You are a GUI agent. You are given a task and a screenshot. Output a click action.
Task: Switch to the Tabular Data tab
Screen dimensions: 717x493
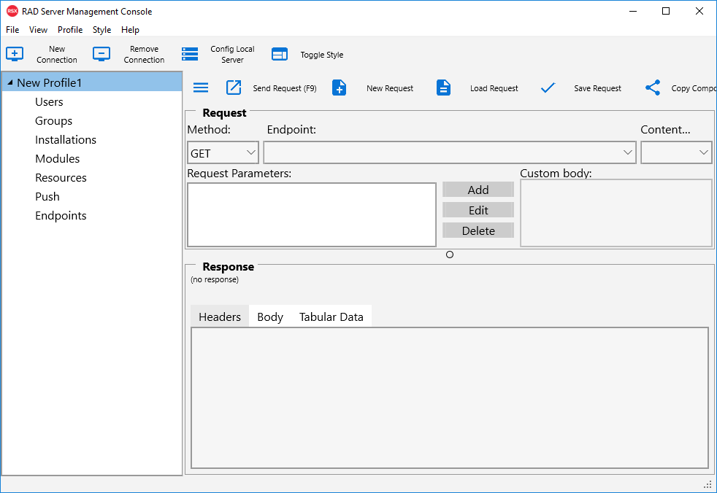click(331, 317)
